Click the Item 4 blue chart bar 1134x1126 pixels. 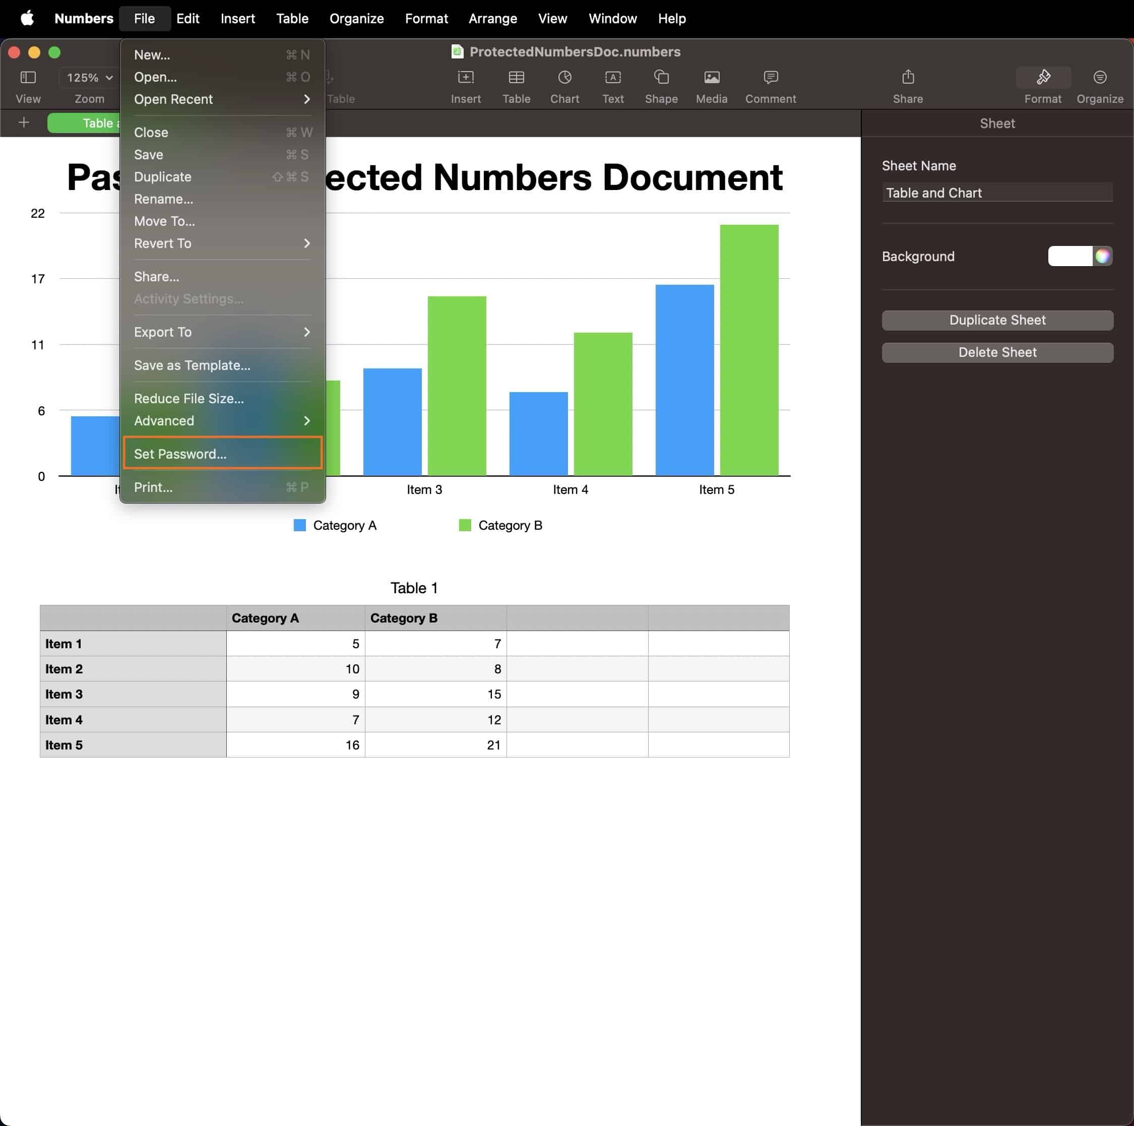(x=538, y=433)
